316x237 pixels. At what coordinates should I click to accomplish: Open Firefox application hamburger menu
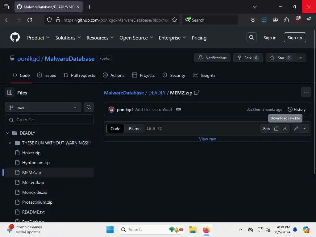click(309, 20)
